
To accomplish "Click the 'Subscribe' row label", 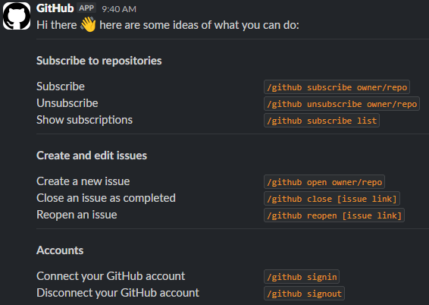I will pos(61,86).
